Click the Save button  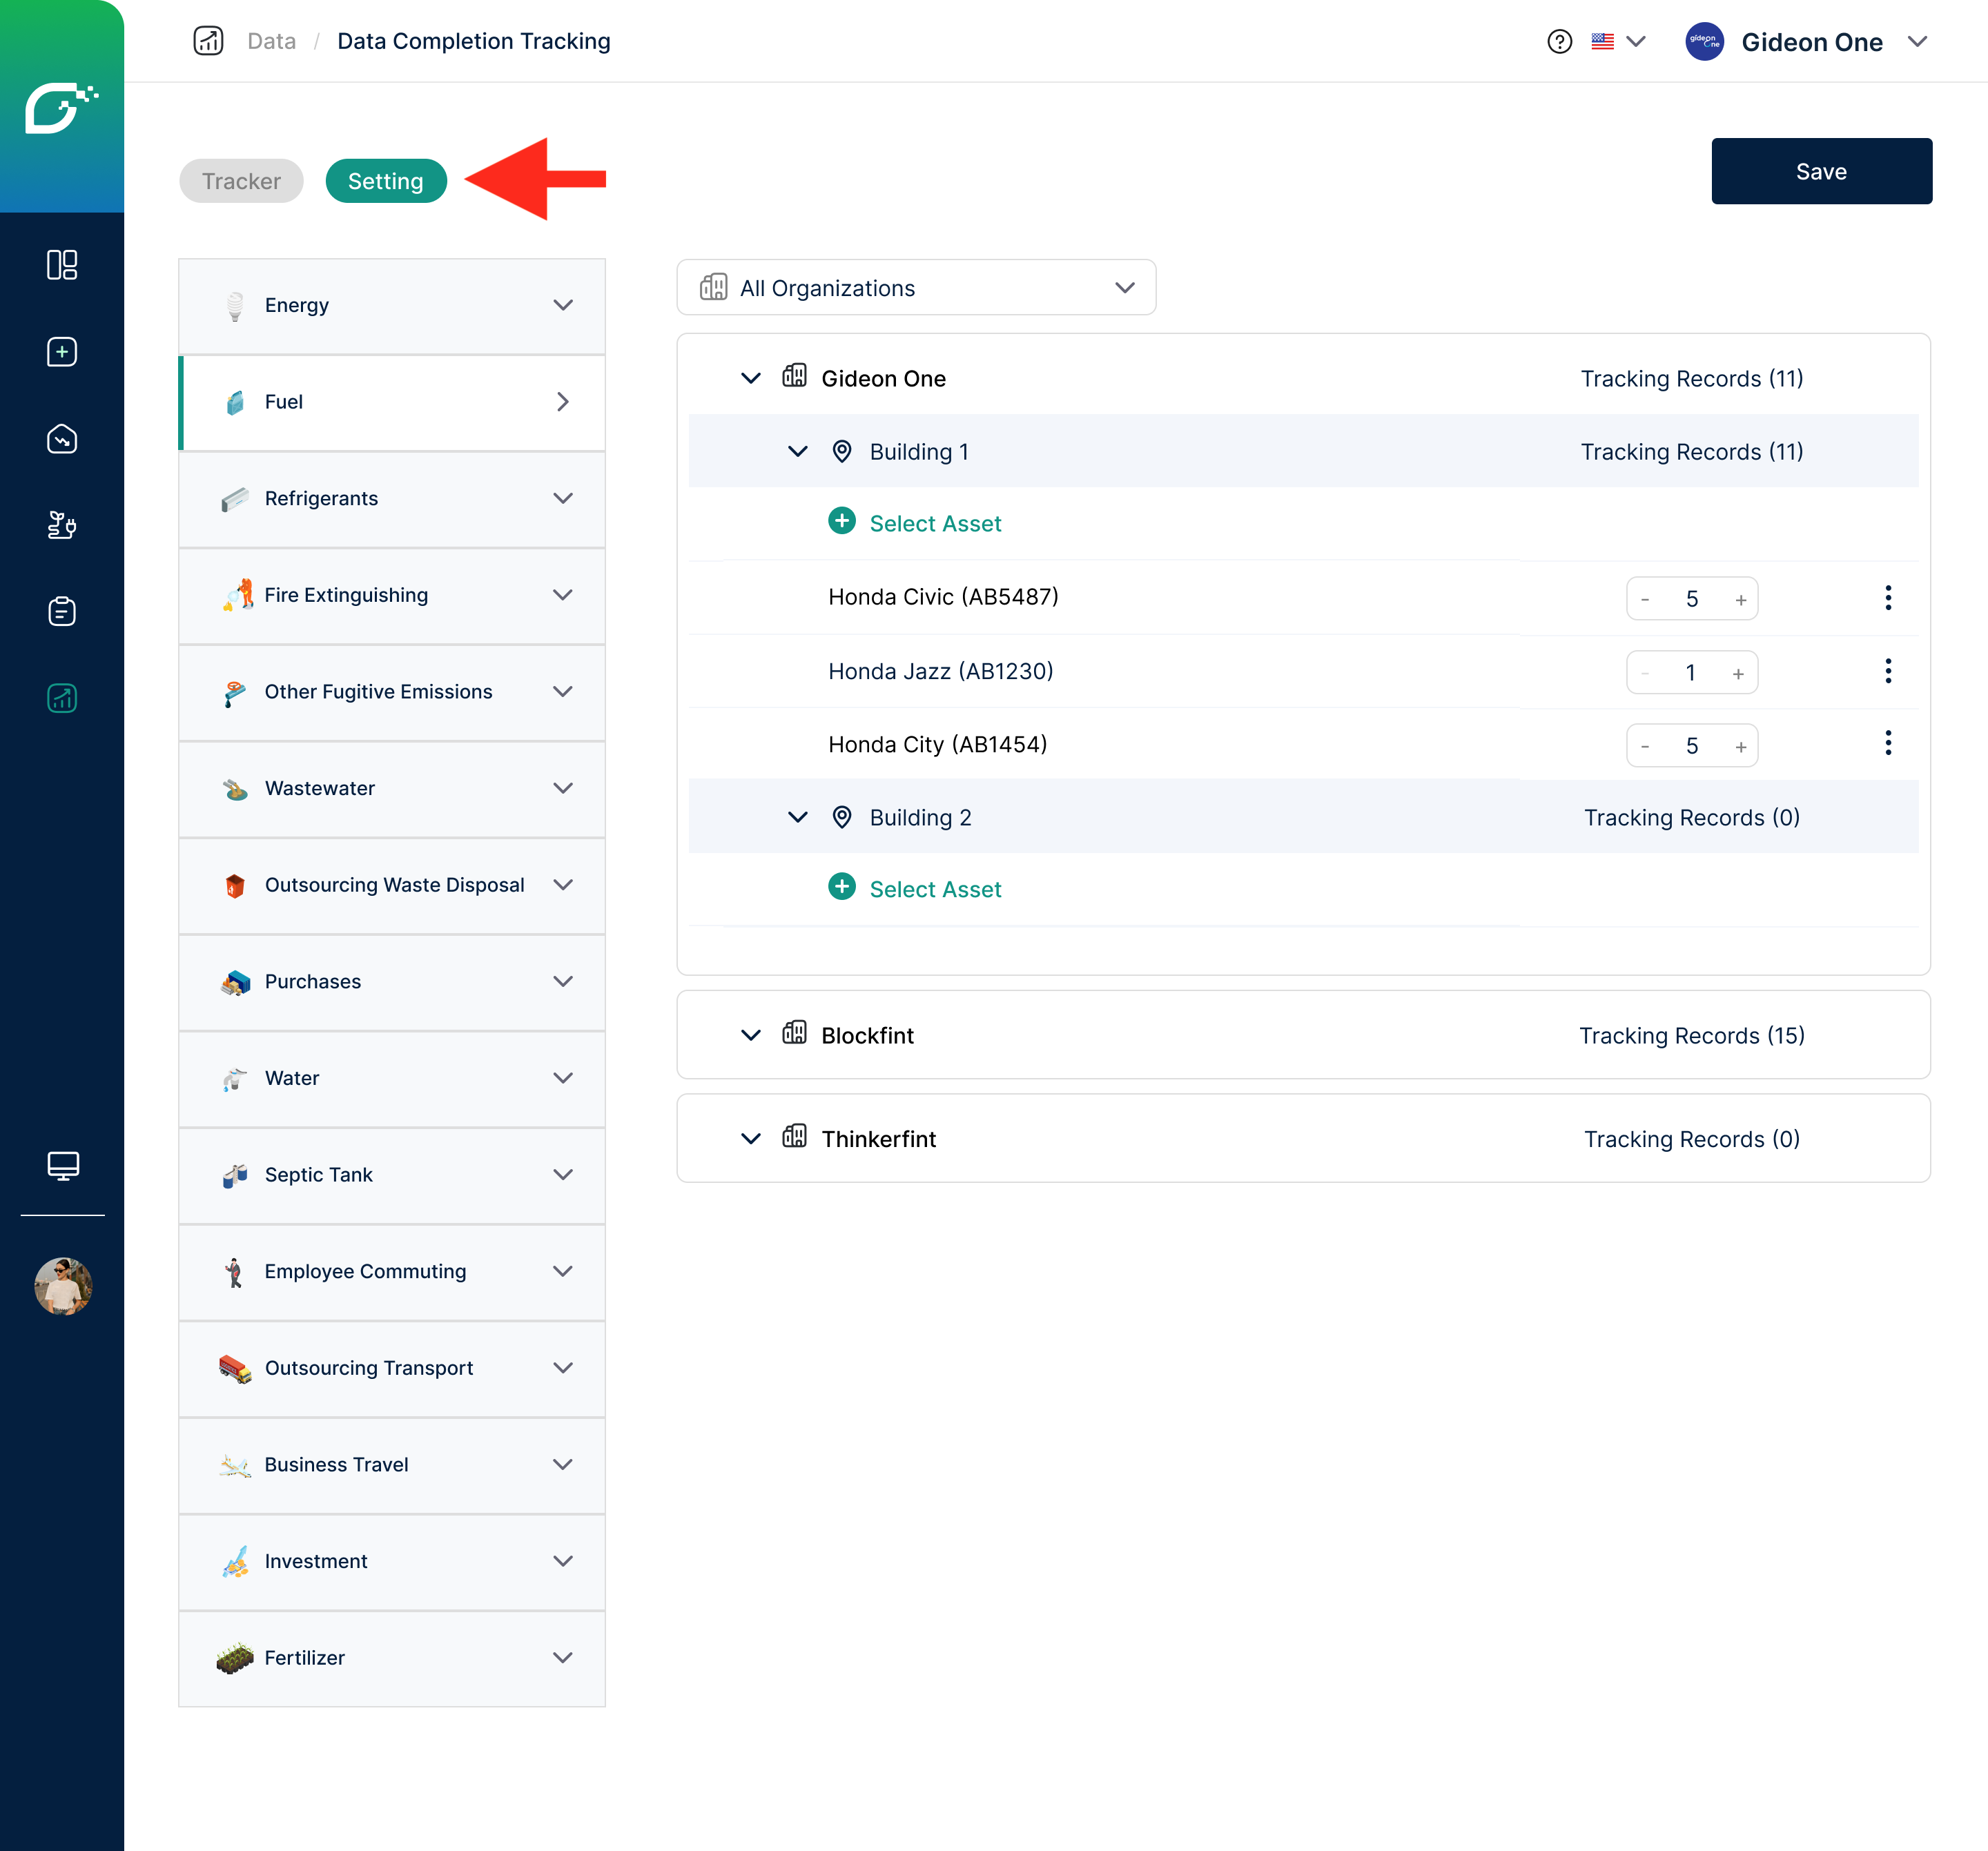(1821, 172)
